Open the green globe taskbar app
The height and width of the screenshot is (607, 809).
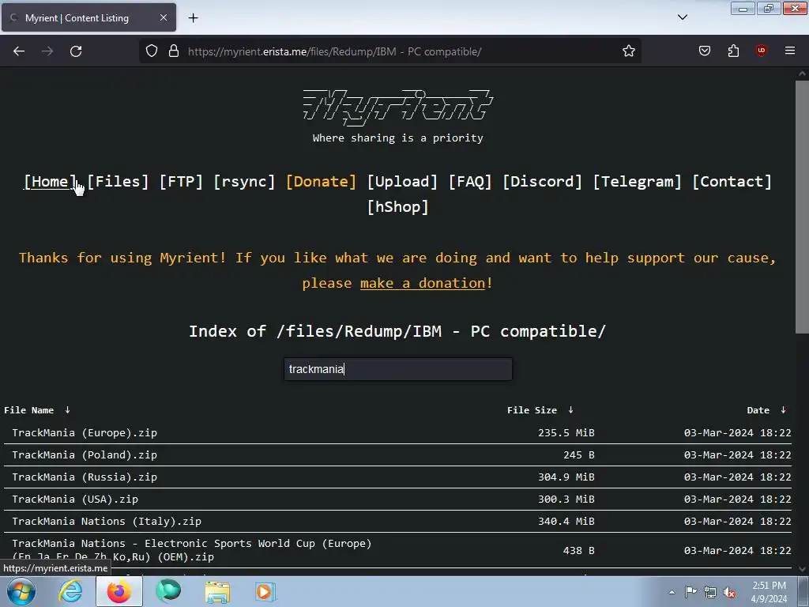click(168, 591)
